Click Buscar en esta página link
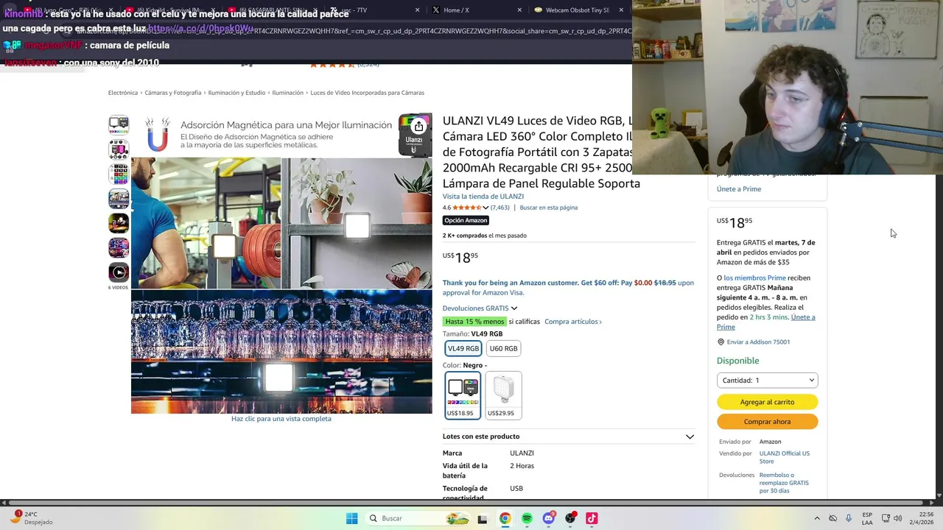The width and height of the screenshot is (943, 530). pyautogui.click(x=549, y=208)
